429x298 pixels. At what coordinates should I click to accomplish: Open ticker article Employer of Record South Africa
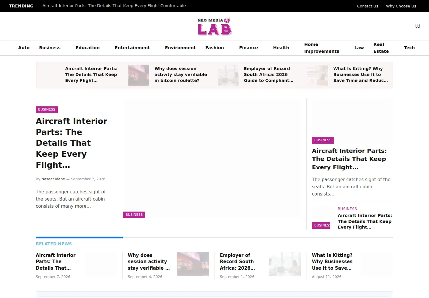(x=268, y=74)
